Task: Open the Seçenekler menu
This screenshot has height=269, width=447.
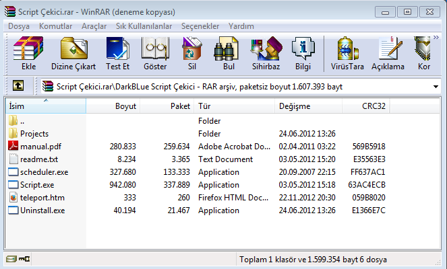Action: click(x=200, y=26)
